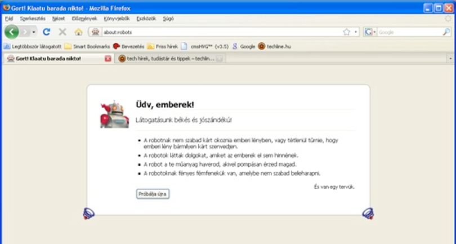
Task: Click the Stop loading X icon
Action: click(x=62, y=32)
